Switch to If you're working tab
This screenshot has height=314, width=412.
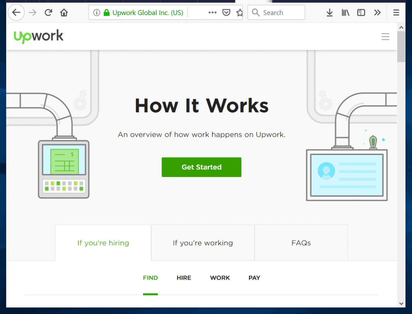point(203,243)
